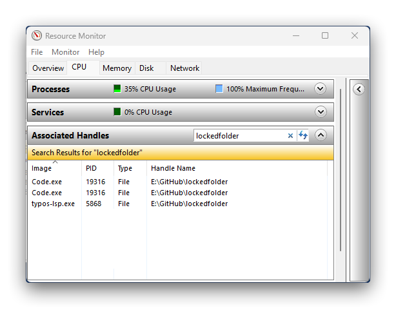Click the Search Handles input field
The width and height of the screenshot is (396, 315).
240,136
